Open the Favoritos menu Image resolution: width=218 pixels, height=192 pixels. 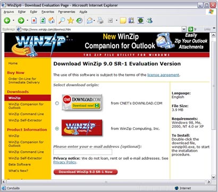(x=48, y=12)
